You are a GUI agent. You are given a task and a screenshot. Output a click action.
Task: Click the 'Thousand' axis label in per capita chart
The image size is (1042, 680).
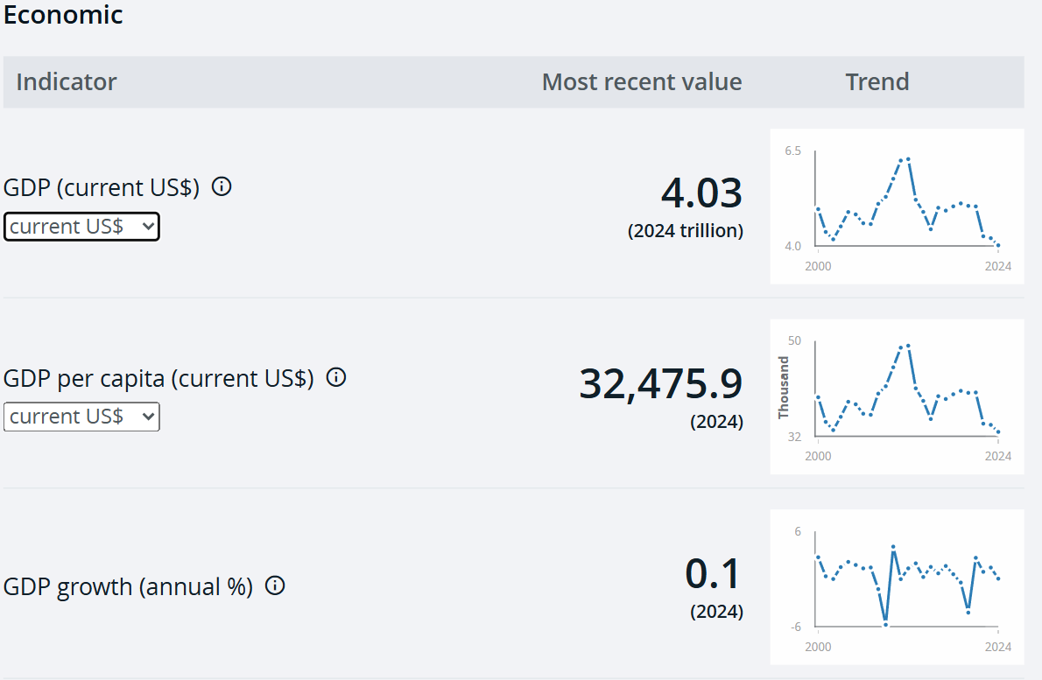pos(784,388)
